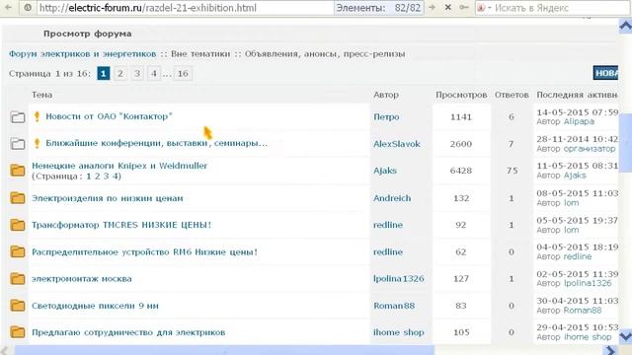Open author profile Andreich
This screenshot has width=632, height=355.
(392, 198)
